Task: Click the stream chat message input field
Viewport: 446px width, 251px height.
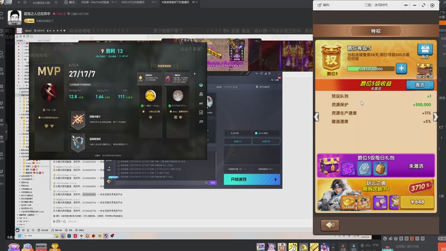Action: pyautogui.click(x=415, y=247)
